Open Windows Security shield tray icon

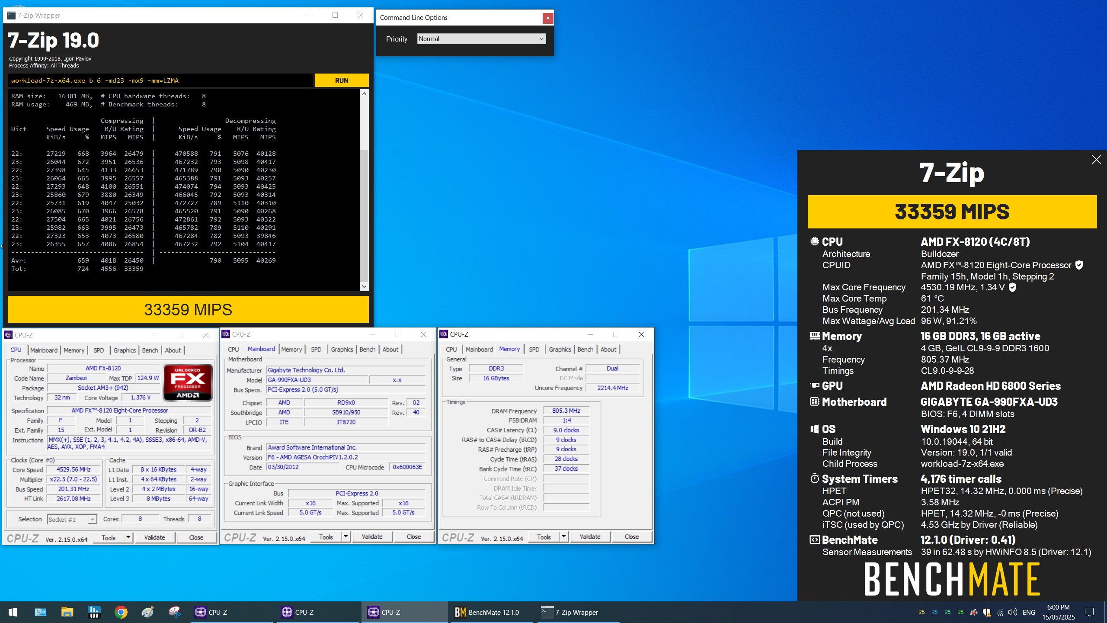pyautogui.click(x=987, y=612)
